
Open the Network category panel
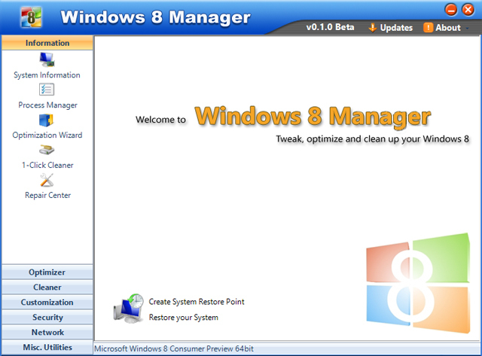[47, 333]
